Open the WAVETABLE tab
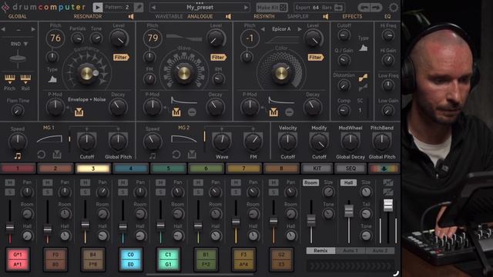The image size is (493, 277). (169, 16)
